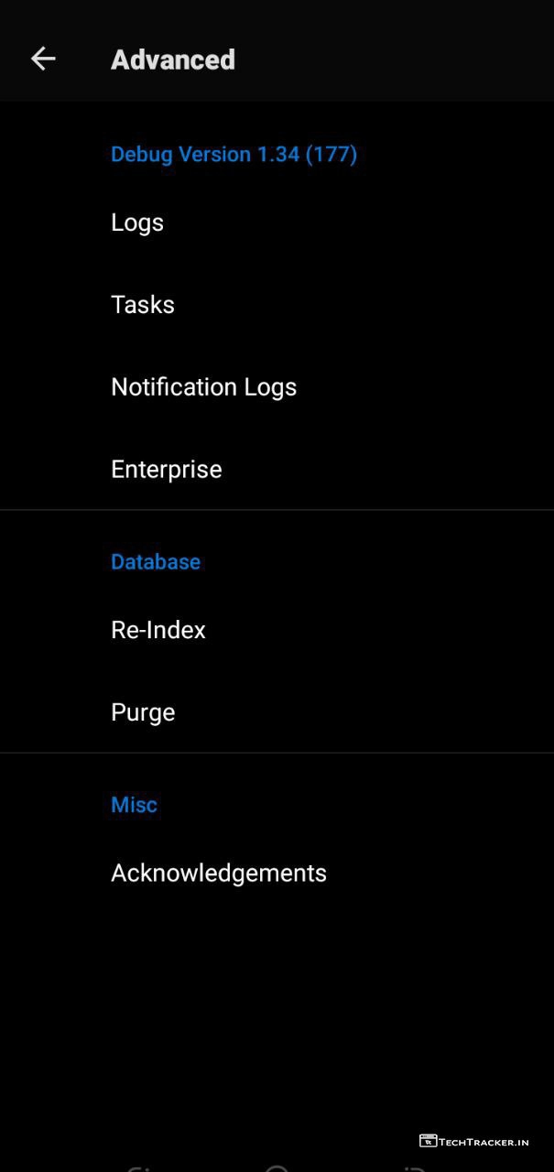554x1172 pixels.
Task: Open the Logs entry
Action: [137, 222]
